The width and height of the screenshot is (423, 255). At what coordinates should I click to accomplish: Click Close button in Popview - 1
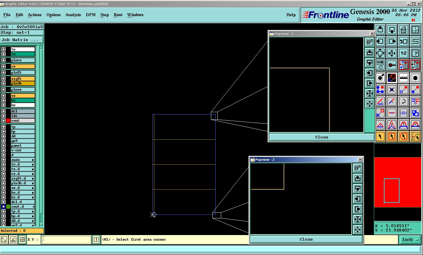(322, 137)
